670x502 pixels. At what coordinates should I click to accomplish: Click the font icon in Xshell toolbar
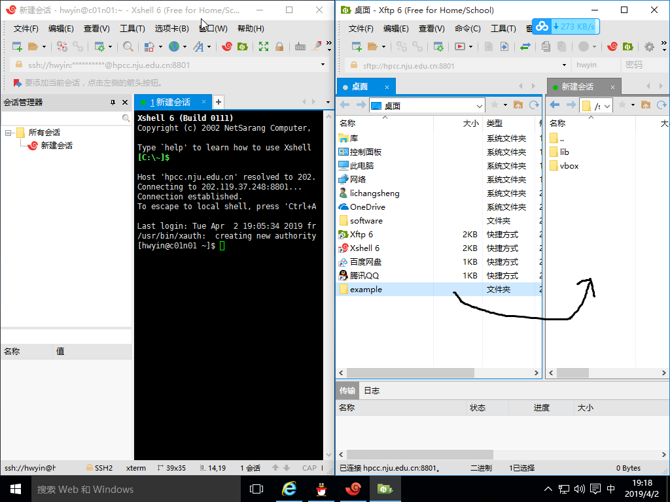point(198,46)
